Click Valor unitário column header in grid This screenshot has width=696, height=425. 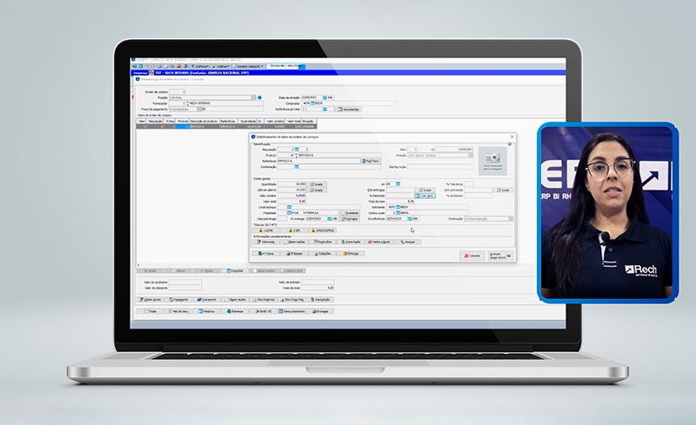click(275, 121)
